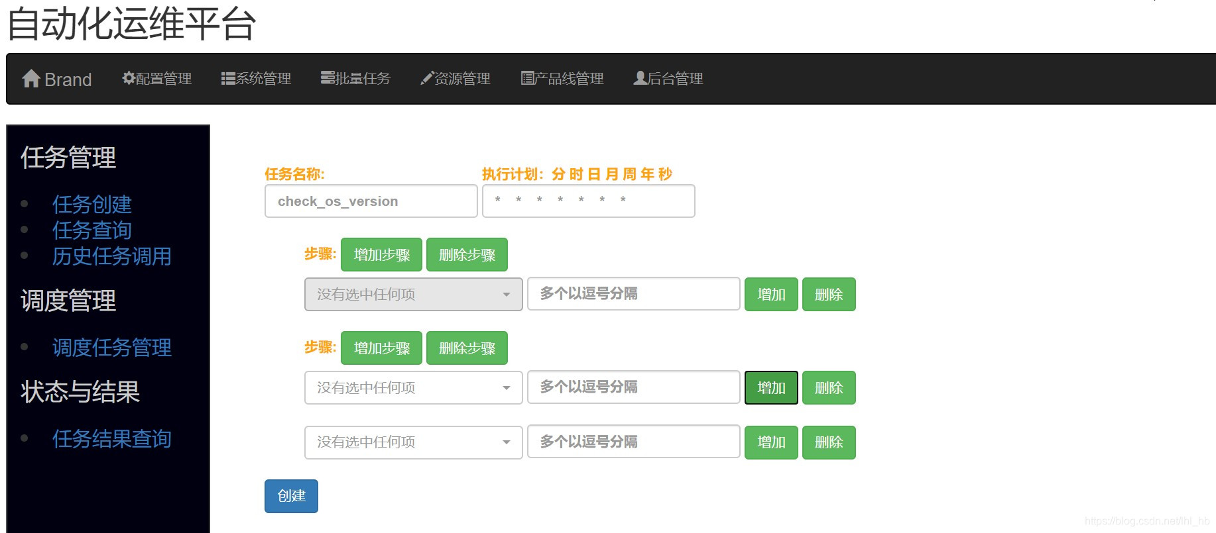1216x533 pixels.
Task: Open 调度任务管理 sidebar link
Action: point(112,347)
